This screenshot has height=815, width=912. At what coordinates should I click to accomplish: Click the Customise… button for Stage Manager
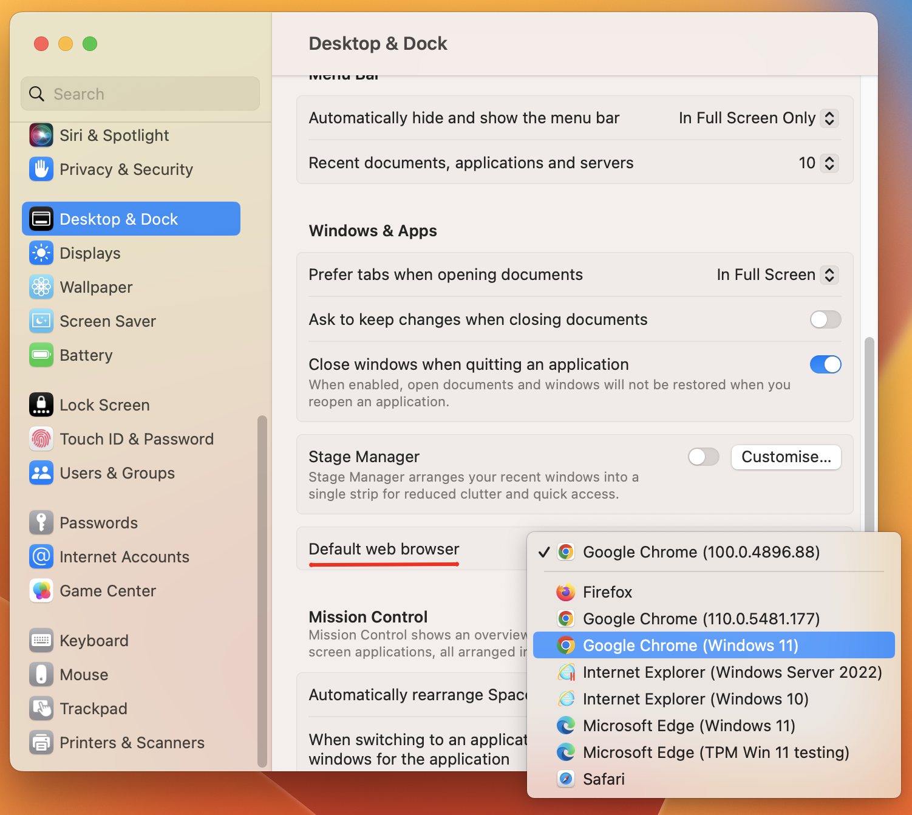[786, 457]
